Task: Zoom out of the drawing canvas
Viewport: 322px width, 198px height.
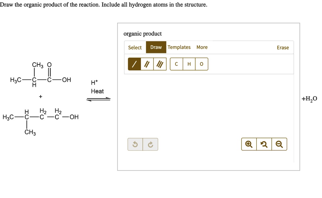Action: click(x=279, y=144)
